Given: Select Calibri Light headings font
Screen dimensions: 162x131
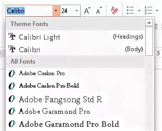Looking at the screenshot, I should click(75, 37).
